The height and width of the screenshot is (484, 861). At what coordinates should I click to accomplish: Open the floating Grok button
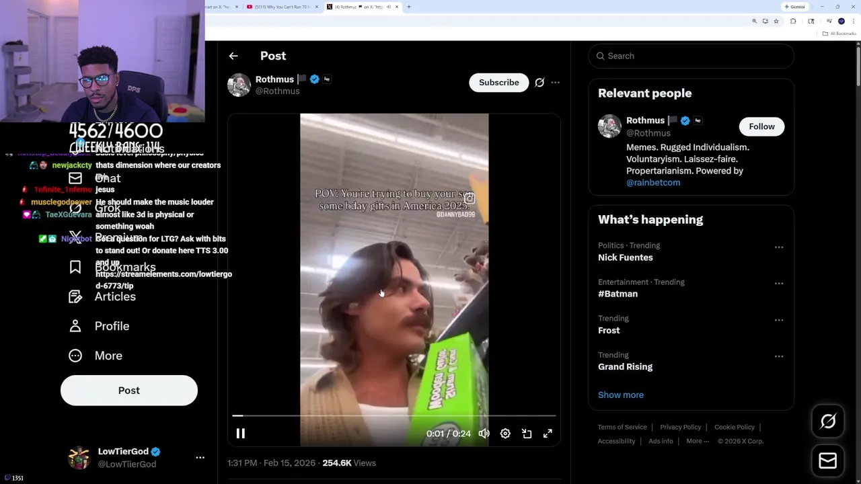(x=828, y=421)
